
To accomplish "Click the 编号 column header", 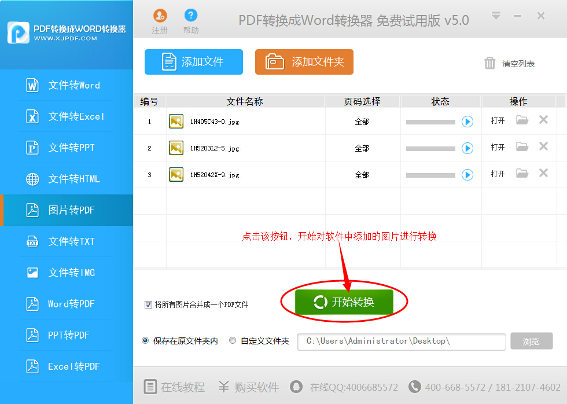I will click(149, 102).
